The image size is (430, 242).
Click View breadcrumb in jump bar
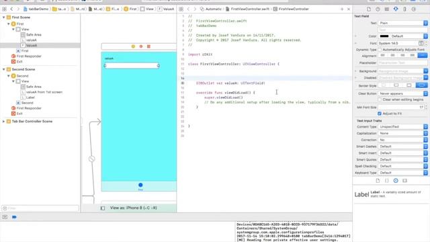(147, 9)
